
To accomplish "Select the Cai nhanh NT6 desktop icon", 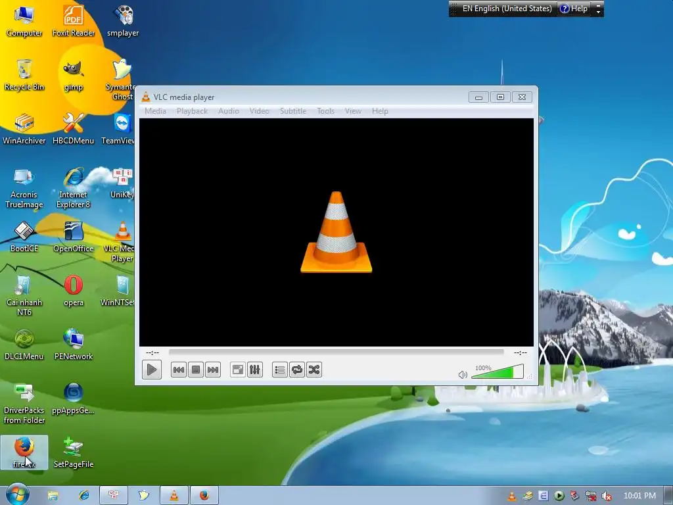I will point(24,296).
